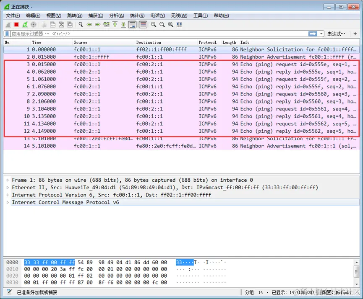Open capture options gear icon

(33, 24)
